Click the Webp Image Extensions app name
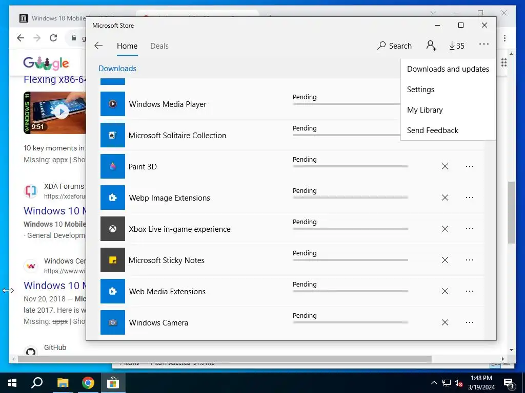 pos(169,198)
